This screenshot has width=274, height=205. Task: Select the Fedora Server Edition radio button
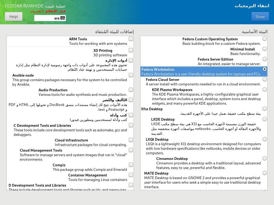pyautogui.click(x=265, y=59)
